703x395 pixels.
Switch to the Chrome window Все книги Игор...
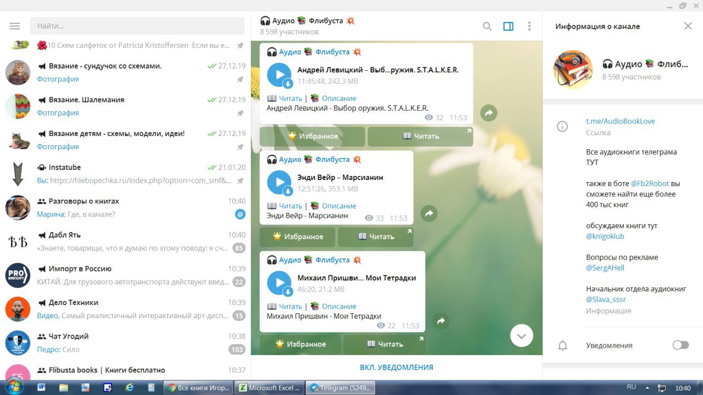click(198, 387)
